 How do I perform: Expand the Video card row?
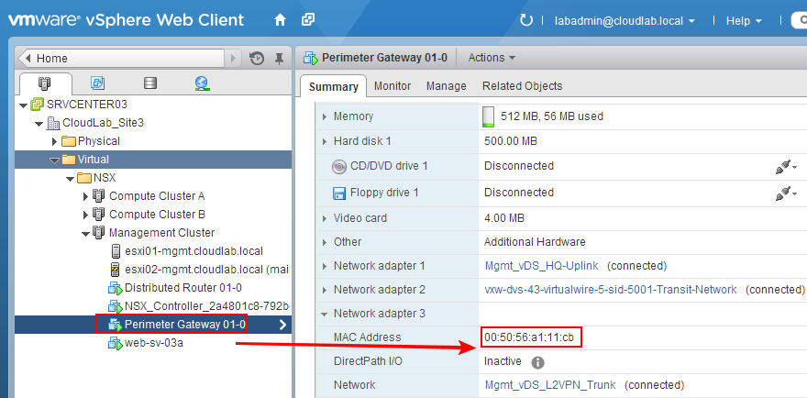pos(325,219)
